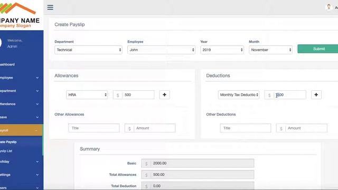Image resolution: width=338 pixels, height=190 pixels.
Task: Expand the Holiday sidebar menu
Action: coord(21,161)
